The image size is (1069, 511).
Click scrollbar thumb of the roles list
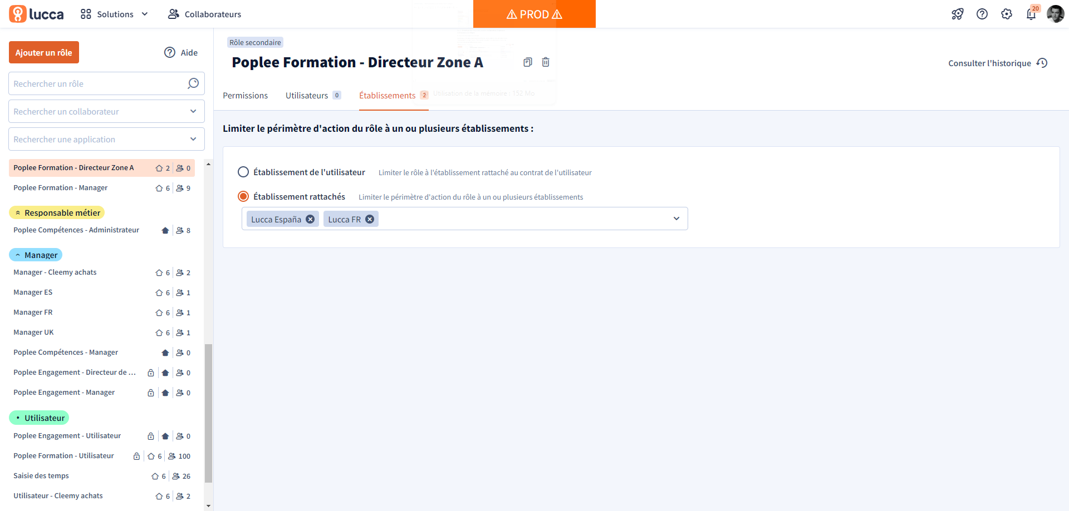tap(209, 413)
